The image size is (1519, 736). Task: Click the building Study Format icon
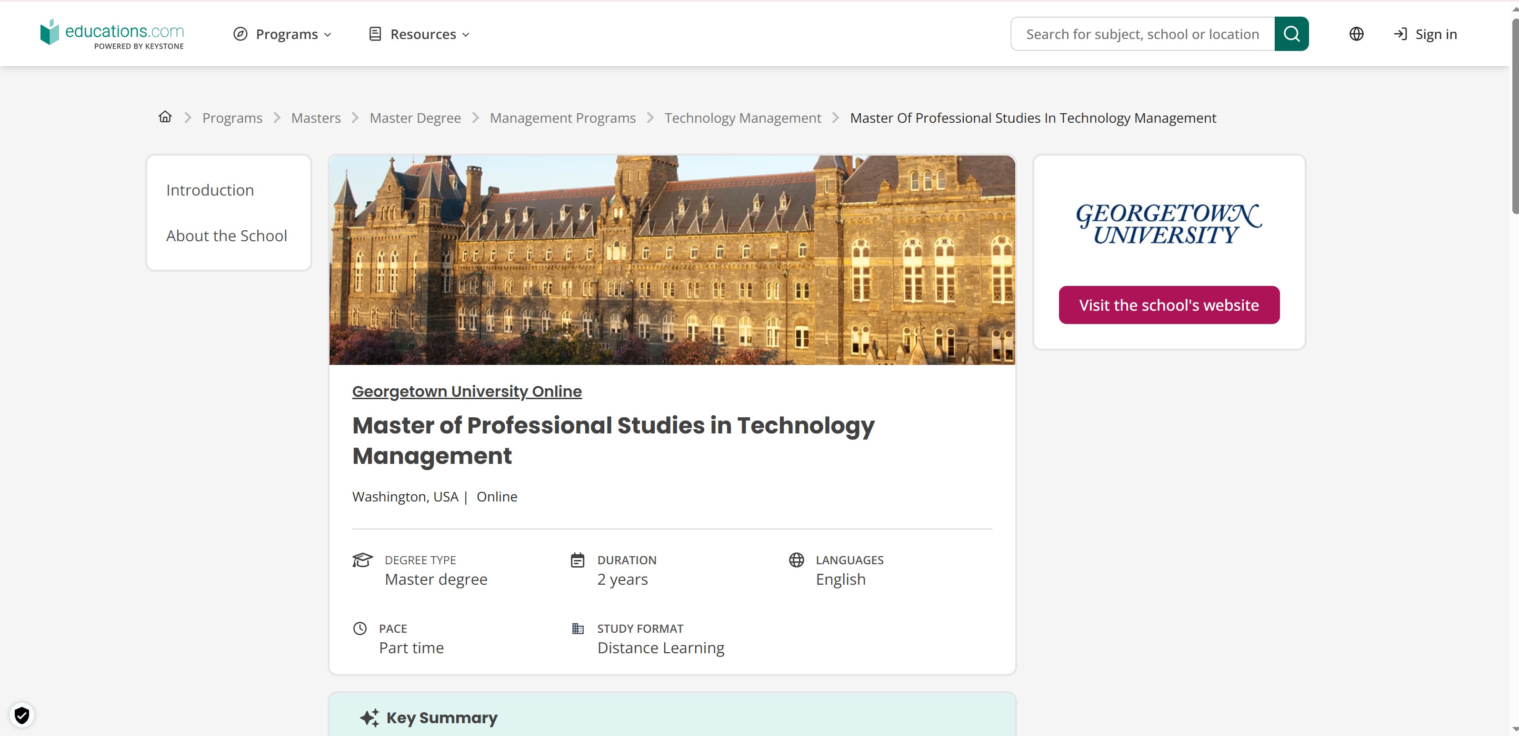pyautogui.click(x=578, y=628)
